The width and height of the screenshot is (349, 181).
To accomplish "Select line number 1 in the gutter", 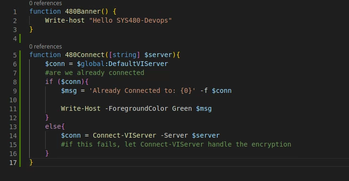I will click(15, 12).
